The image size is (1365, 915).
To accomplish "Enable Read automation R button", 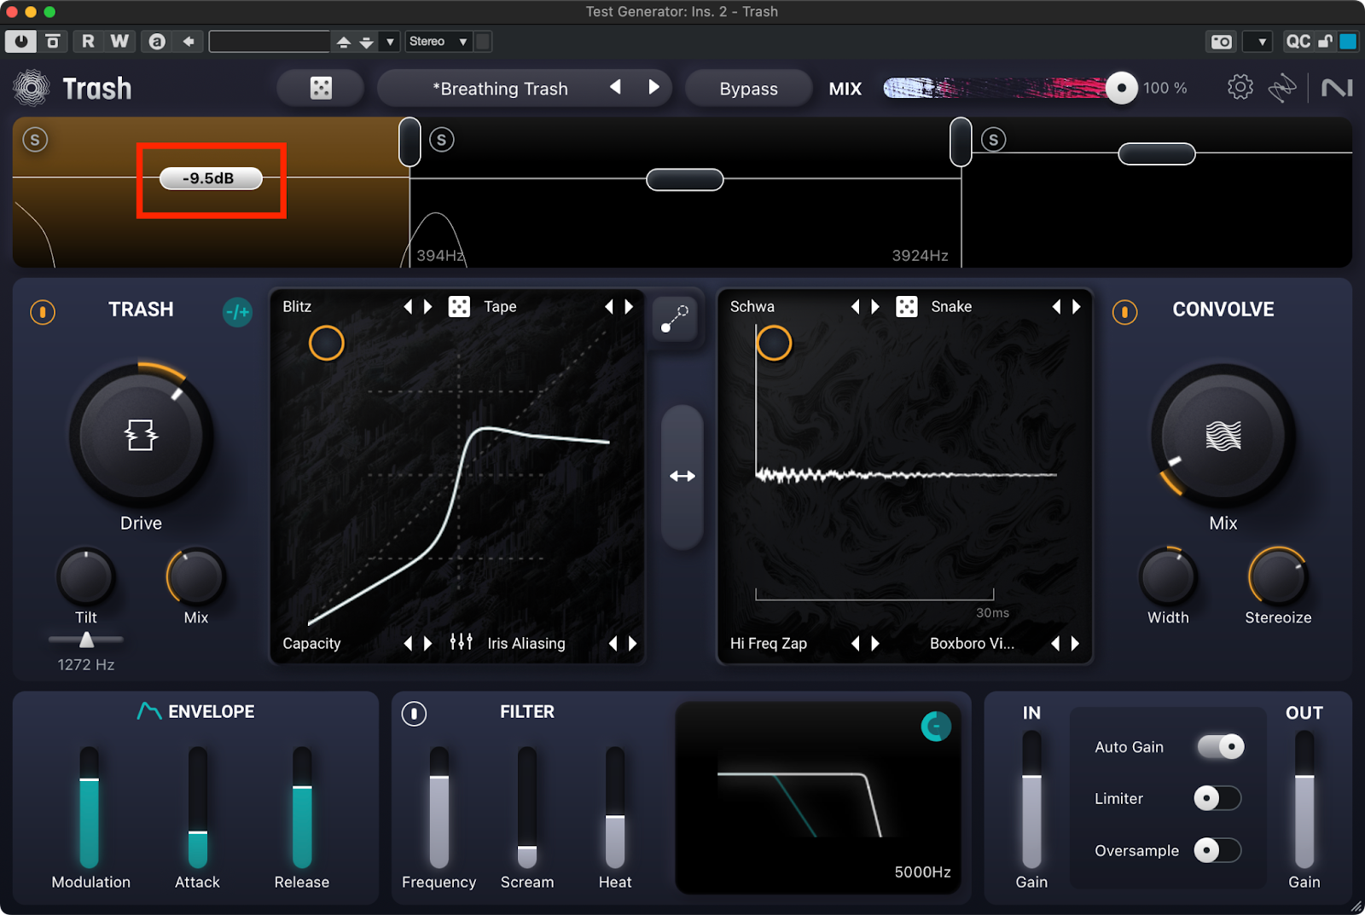I will [x=88, y=42].
